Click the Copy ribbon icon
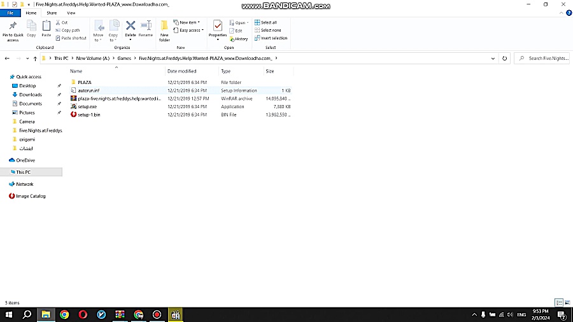 tap(31, 29)
